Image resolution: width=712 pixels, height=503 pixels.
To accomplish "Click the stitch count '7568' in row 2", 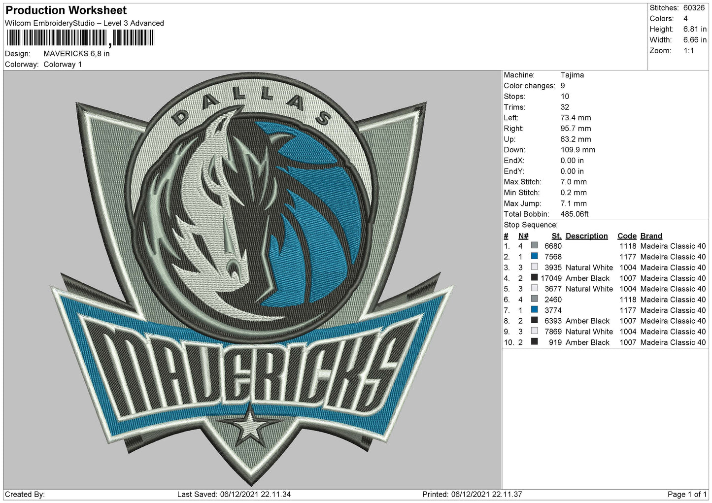I will [553, 257].
